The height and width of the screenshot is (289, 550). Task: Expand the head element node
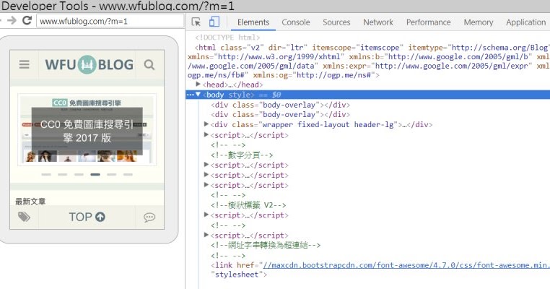pos(198,85)
